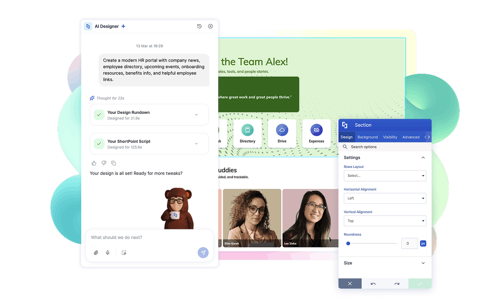Focus the 'What should we do next?' input
This screenshot has height=298, width=503.
[x=149, y=237]
